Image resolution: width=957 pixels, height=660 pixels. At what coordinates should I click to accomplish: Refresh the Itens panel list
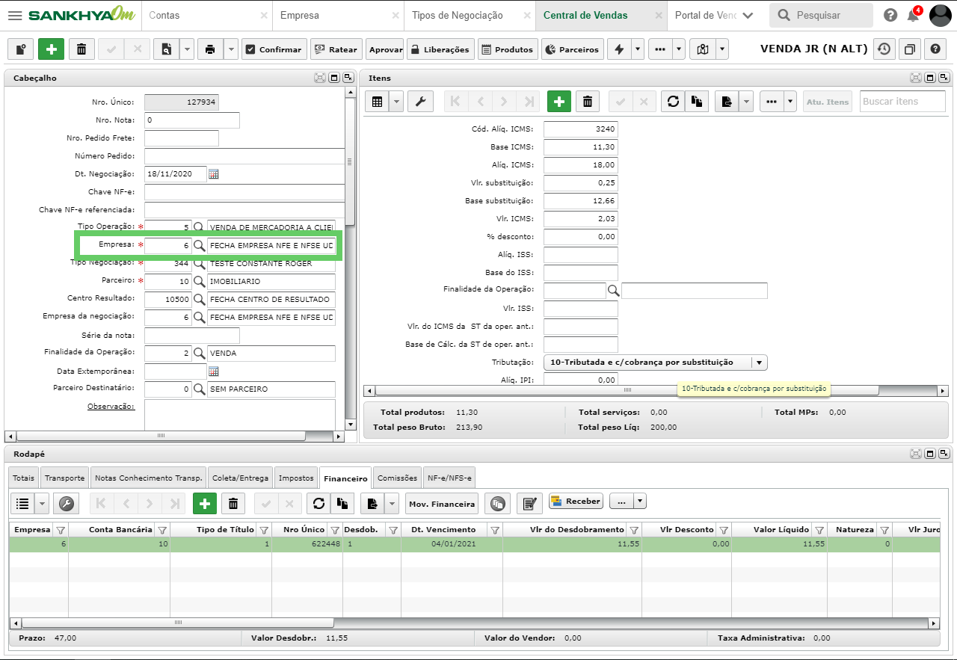point(673,102)
